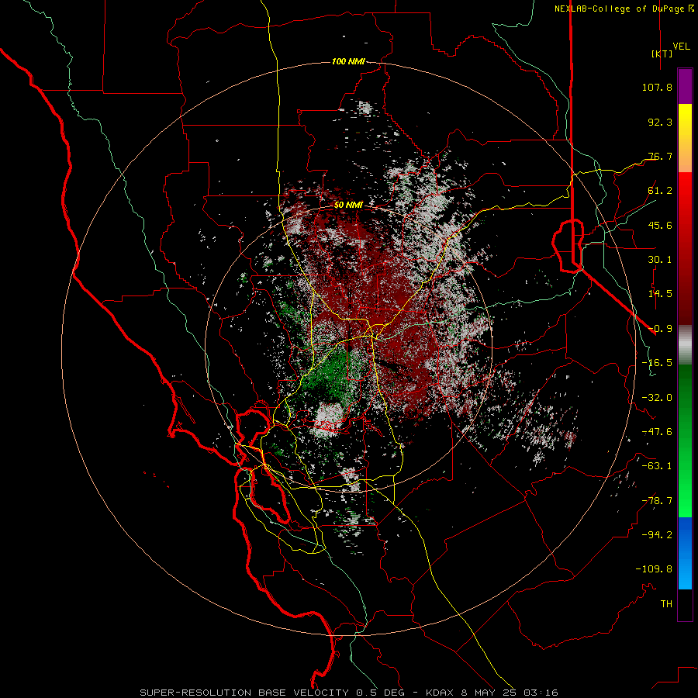Click the 92.3 legend value
698x698 pixels.
(660, 122)
